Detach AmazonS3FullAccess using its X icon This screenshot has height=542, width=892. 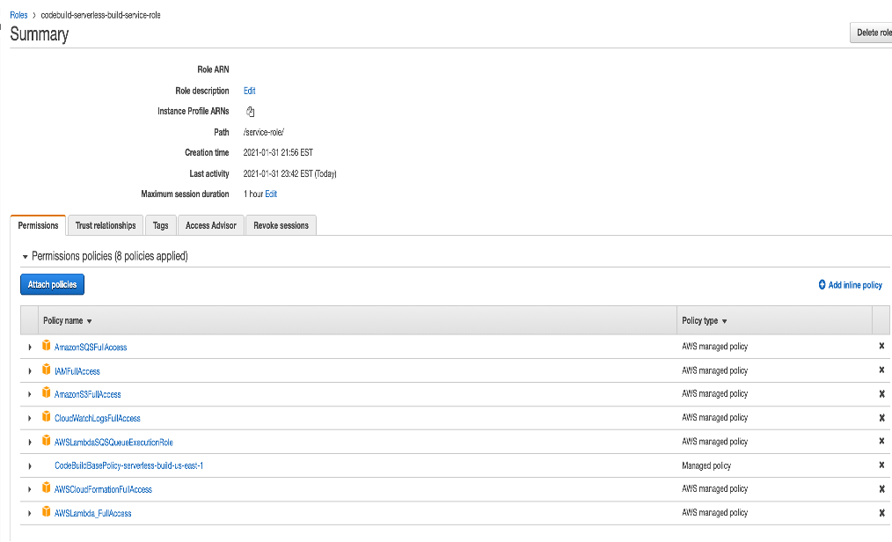[881, 394]
